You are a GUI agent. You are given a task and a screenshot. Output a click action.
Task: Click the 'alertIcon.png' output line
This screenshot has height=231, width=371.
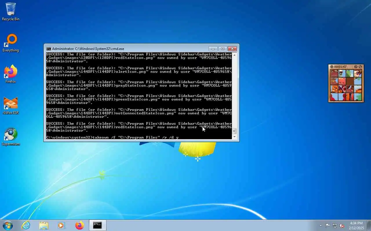[x=139, y=72]
